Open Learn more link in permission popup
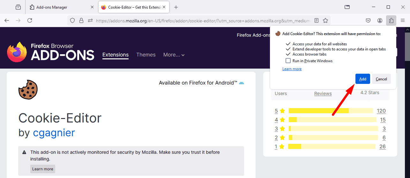 [x=292, y=69]
